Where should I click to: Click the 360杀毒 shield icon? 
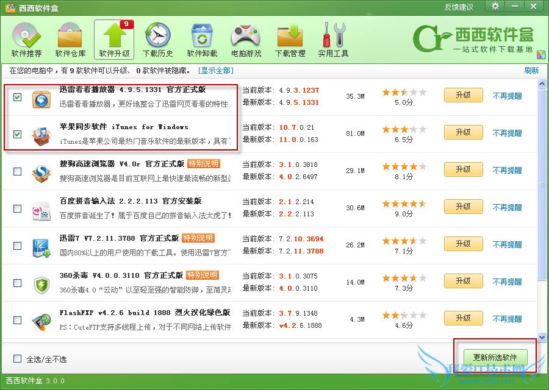41,285
